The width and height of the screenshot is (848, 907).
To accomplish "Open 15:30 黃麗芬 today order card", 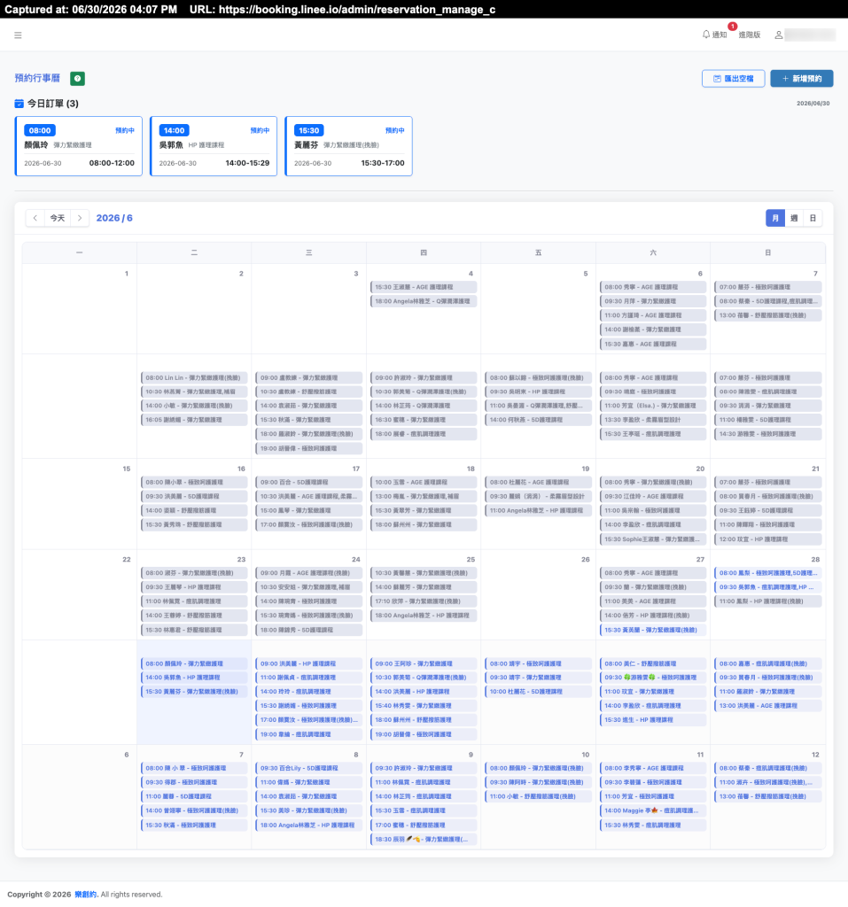I will coord(348,146).
